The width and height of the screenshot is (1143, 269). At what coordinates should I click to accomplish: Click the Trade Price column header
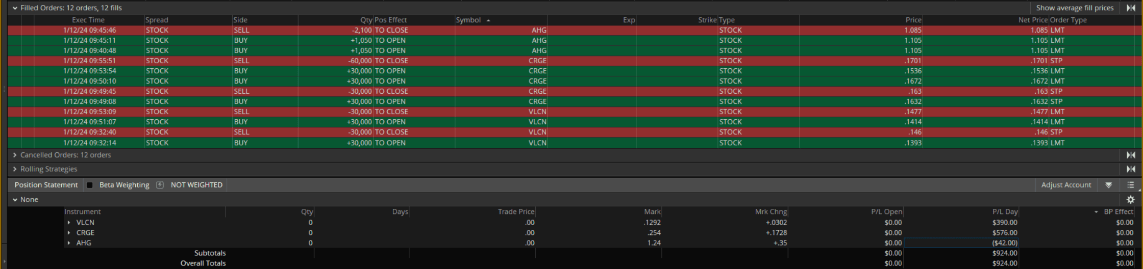[516, 212]
